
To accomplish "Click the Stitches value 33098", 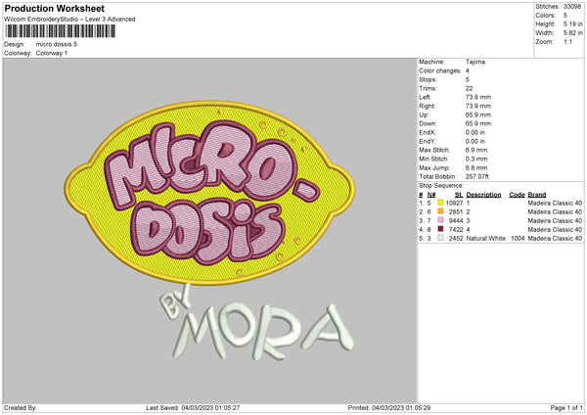I will pos(572,7).
